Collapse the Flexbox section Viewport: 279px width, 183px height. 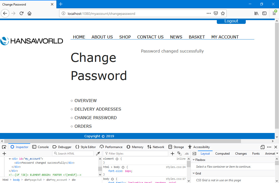click(194, 160)
